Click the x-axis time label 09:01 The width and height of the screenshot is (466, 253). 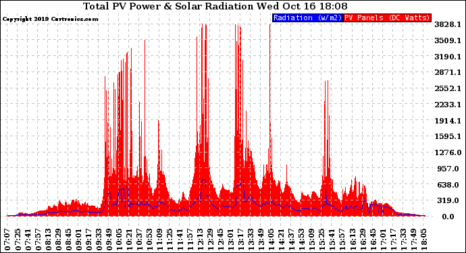click(78, 240)
